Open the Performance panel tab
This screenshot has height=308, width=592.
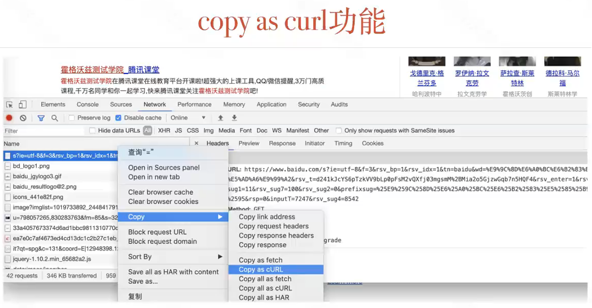pos(195,105)
